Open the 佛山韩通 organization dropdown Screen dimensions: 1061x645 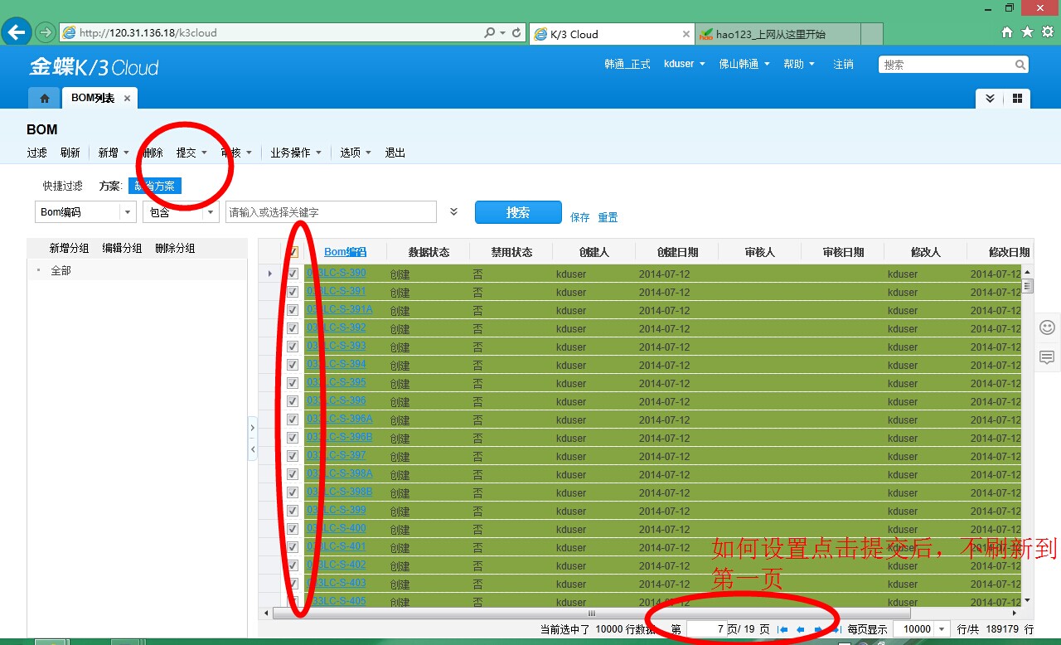click(744, 64)
